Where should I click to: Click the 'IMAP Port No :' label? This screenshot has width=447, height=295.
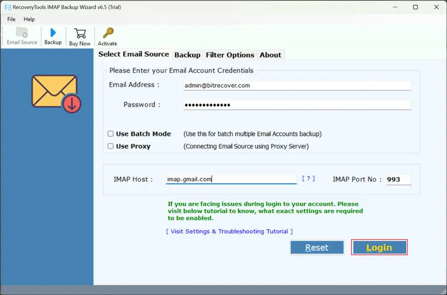coord(357,179)
